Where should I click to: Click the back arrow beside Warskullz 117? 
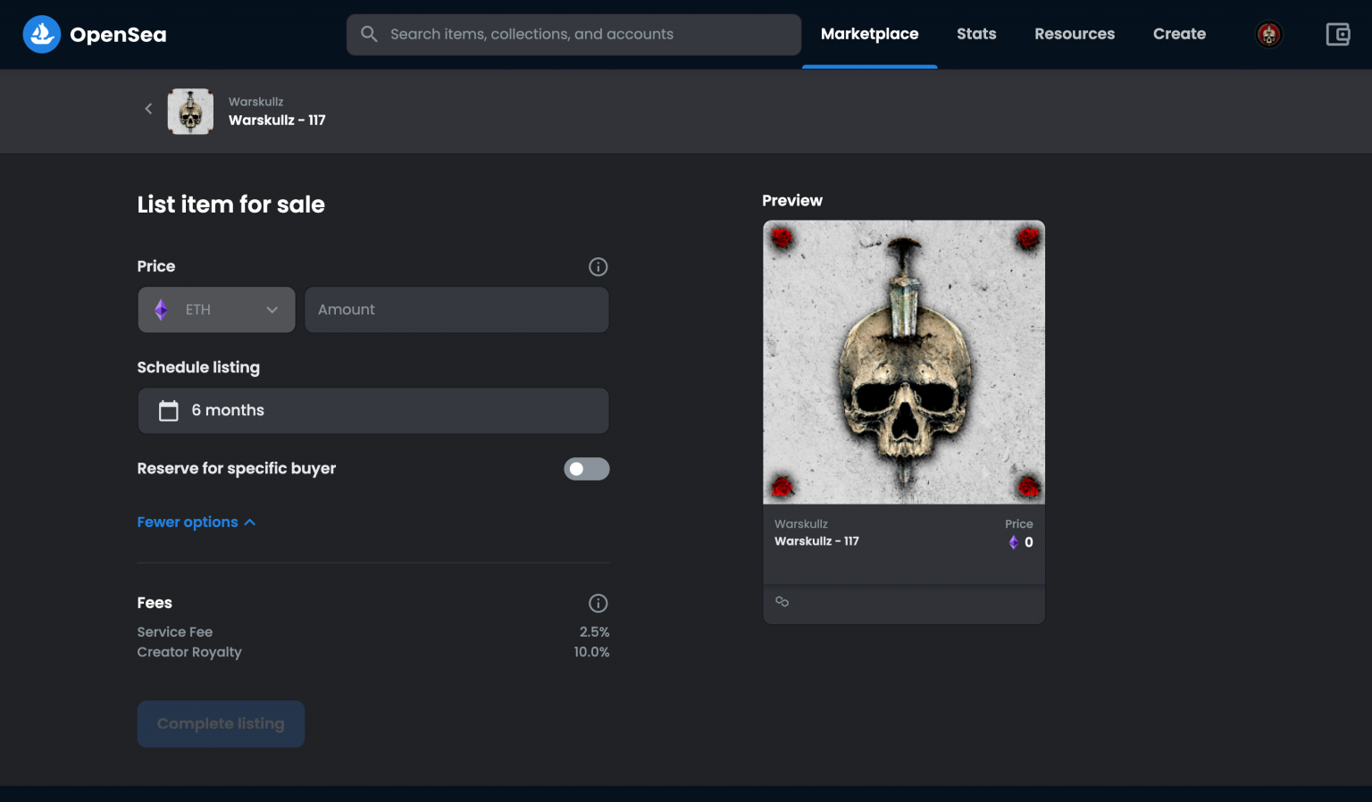(x=148, y=108)
